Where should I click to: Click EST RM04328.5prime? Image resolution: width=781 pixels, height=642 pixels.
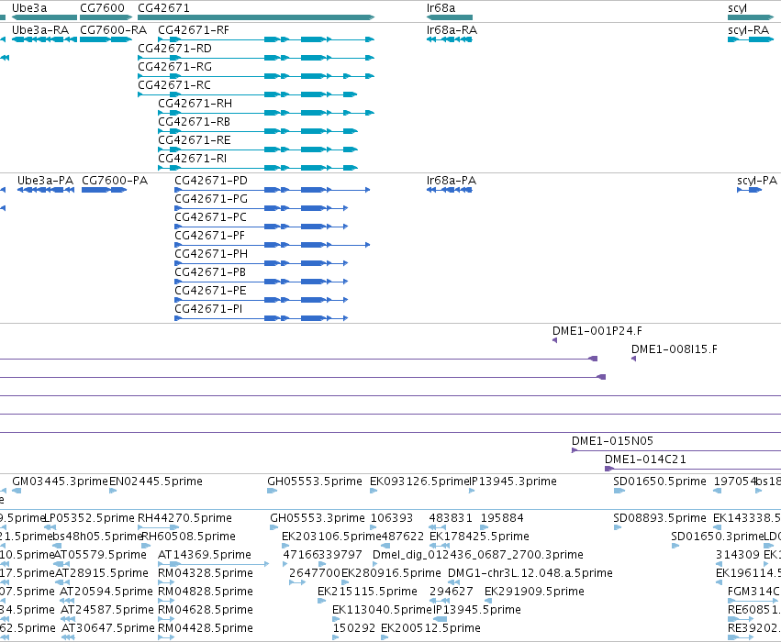tap(206, 573)
